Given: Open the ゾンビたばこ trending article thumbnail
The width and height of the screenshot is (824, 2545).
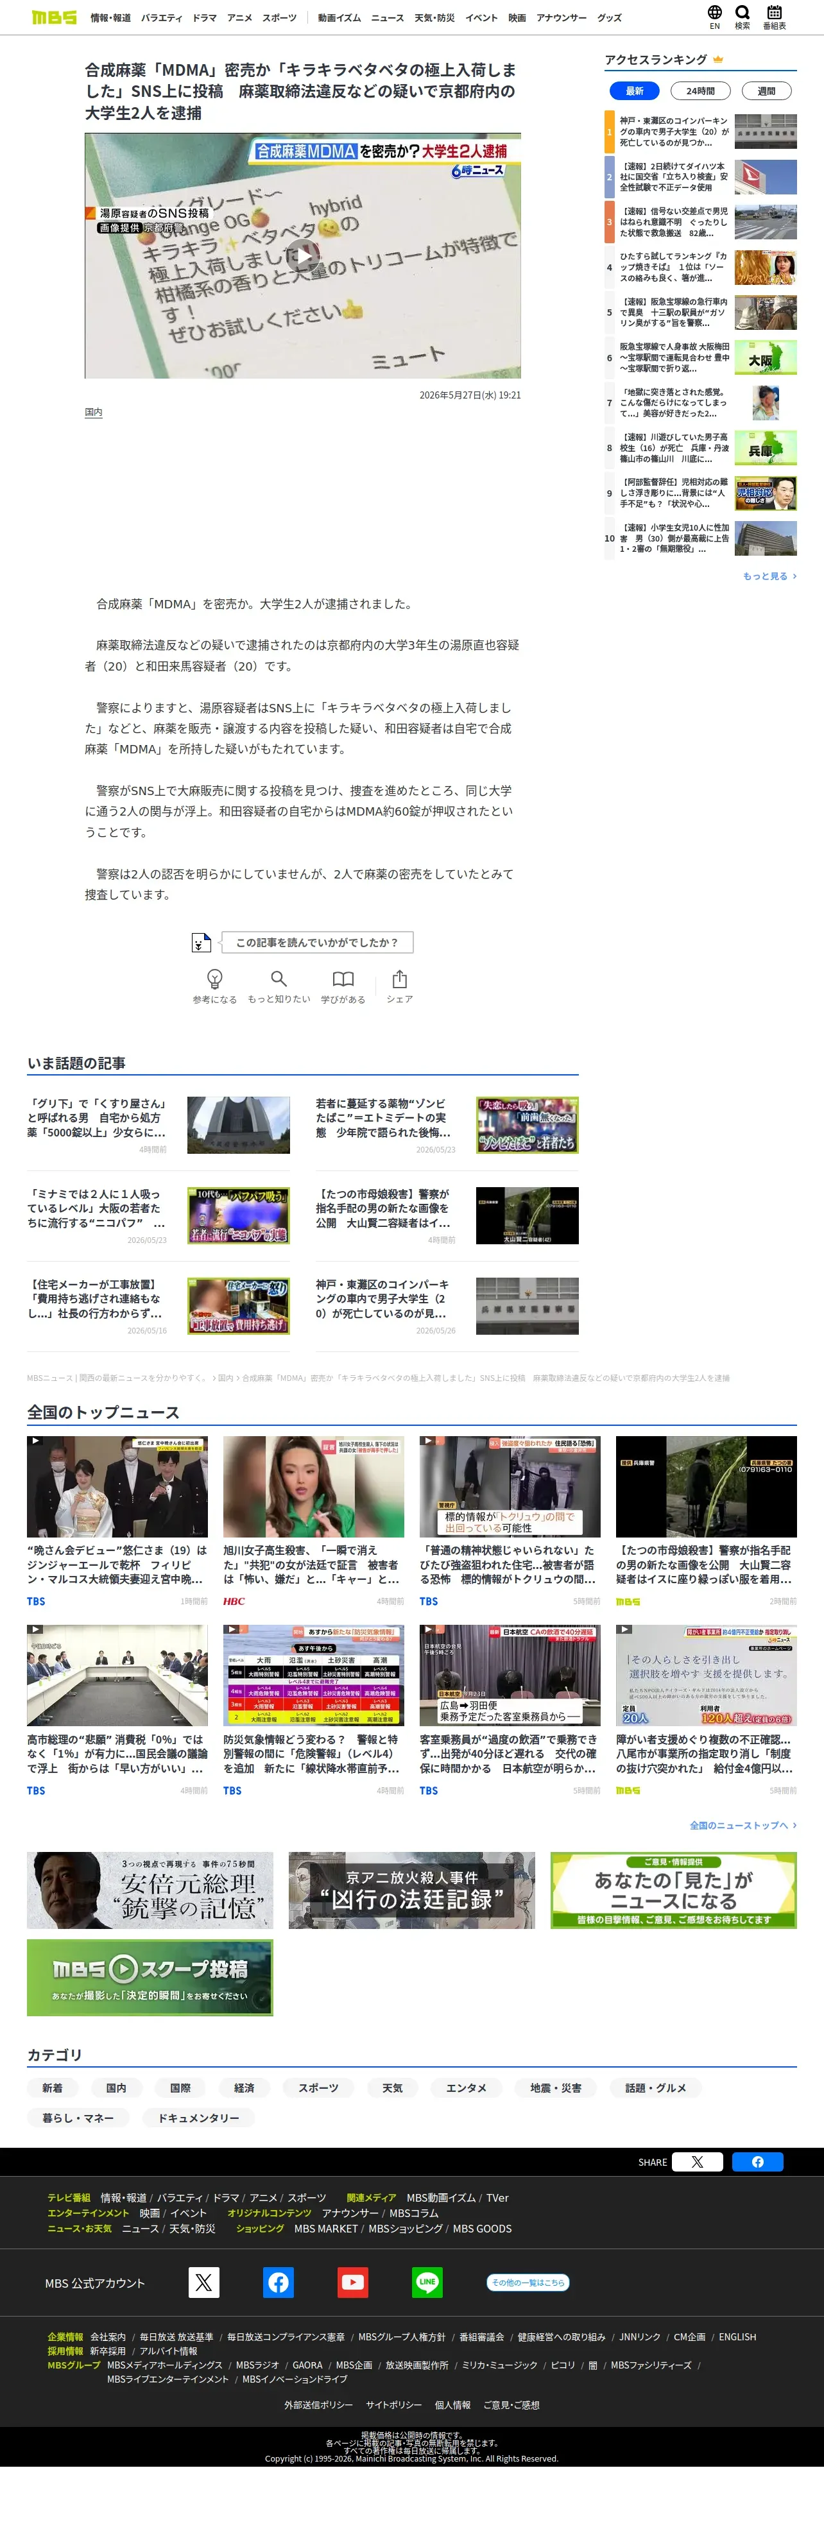Looking at the screenshot, I should (527, 1126).
